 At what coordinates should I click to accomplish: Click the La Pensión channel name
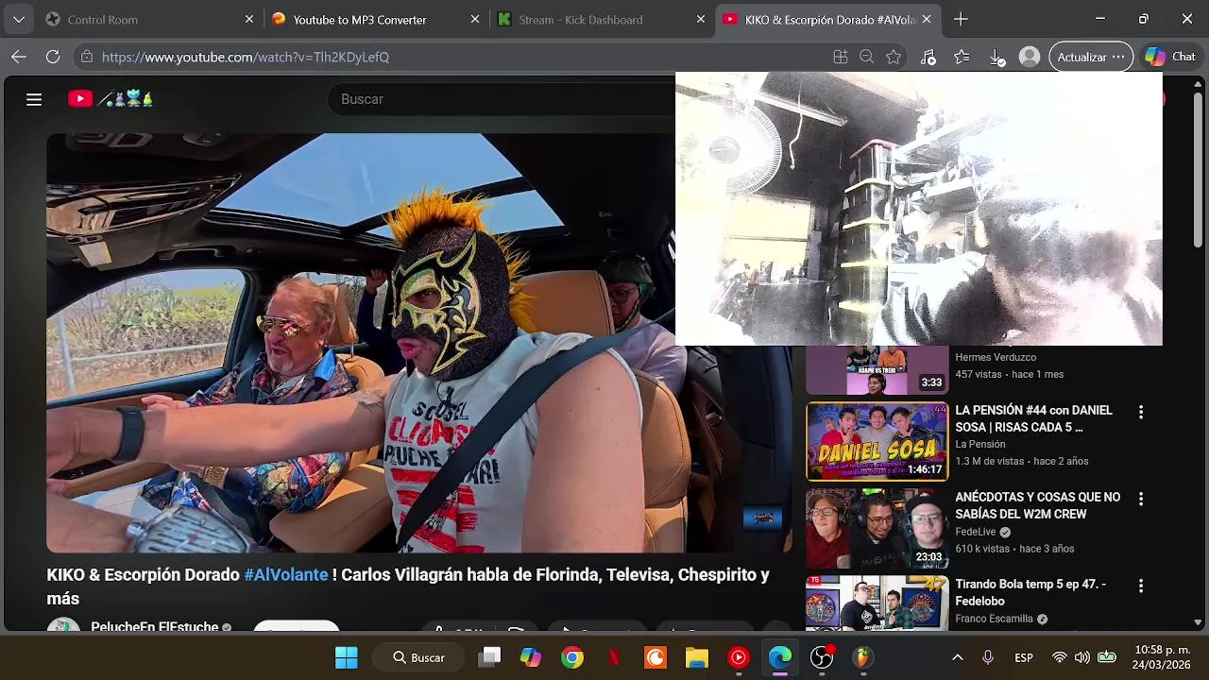(x=980, y=444)
